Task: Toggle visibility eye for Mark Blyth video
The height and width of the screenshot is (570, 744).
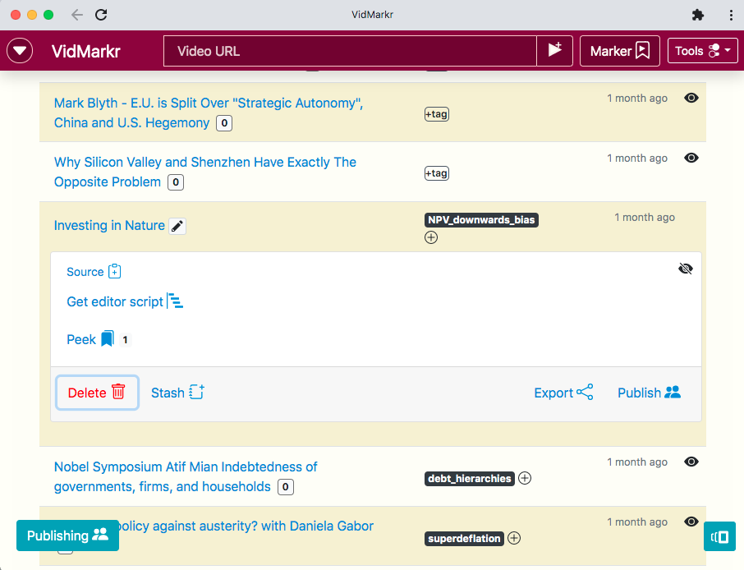Action: point(691,98)
